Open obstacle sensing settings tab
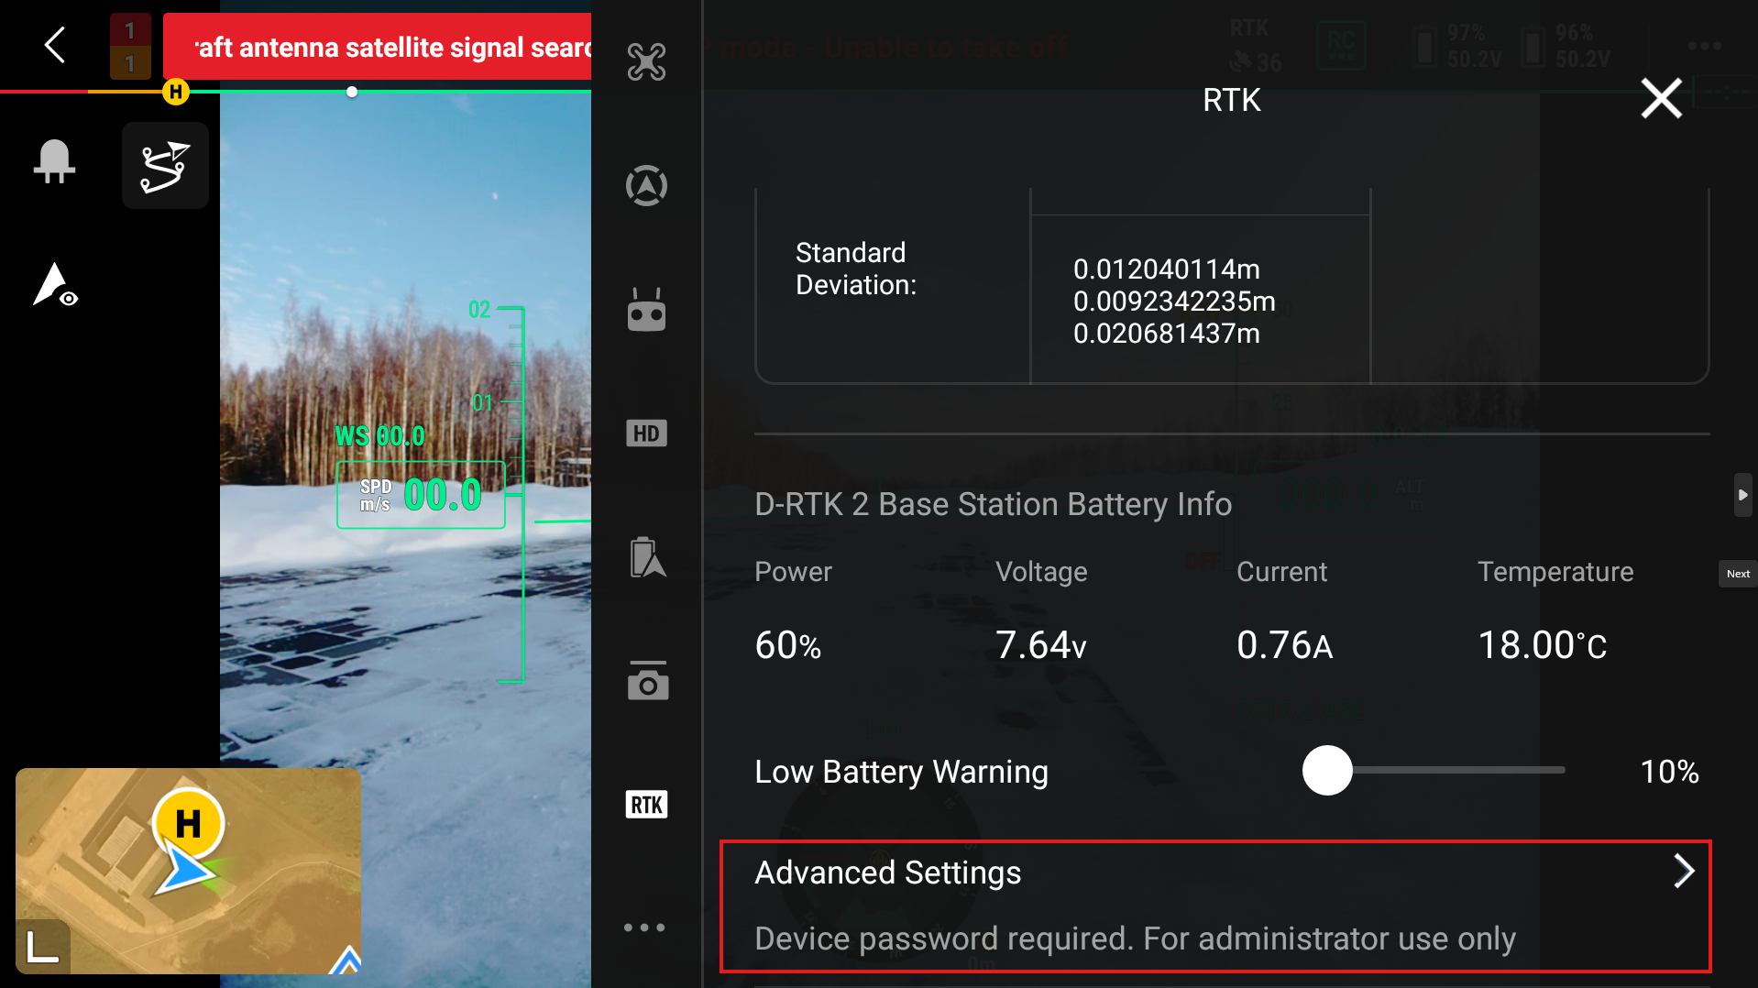The height and width of the screenshot is (988, 1758). point(646,186)
